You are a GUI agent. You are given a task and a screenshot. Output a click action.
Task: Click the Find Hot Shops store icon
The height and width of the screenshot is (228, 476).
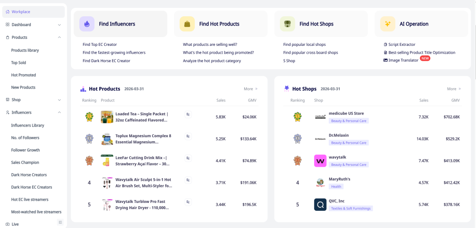point(287,24)
